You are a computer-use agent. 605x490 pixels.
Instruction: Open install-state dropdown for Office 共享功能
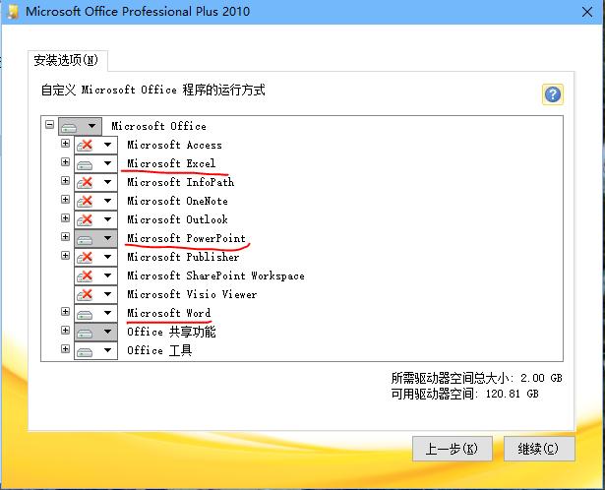(x=96, y=333)
